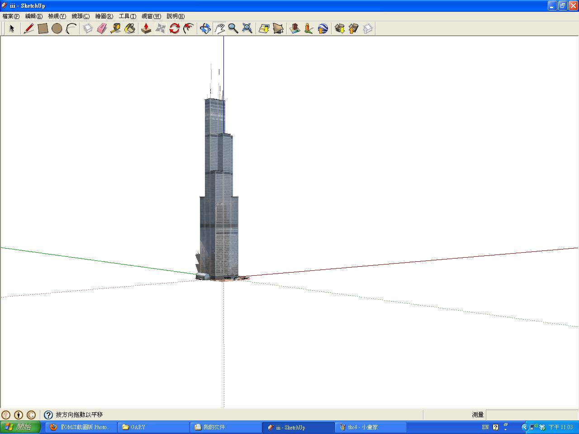The image size is (579, 434).
Task: Select the pink Eraser tool
Action: pyautogui.click(x=102, y=28)
